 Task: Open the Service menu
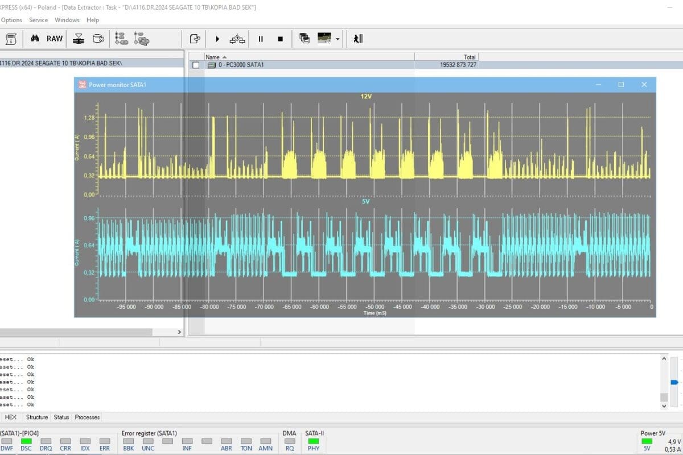click(x=38, y=20)
